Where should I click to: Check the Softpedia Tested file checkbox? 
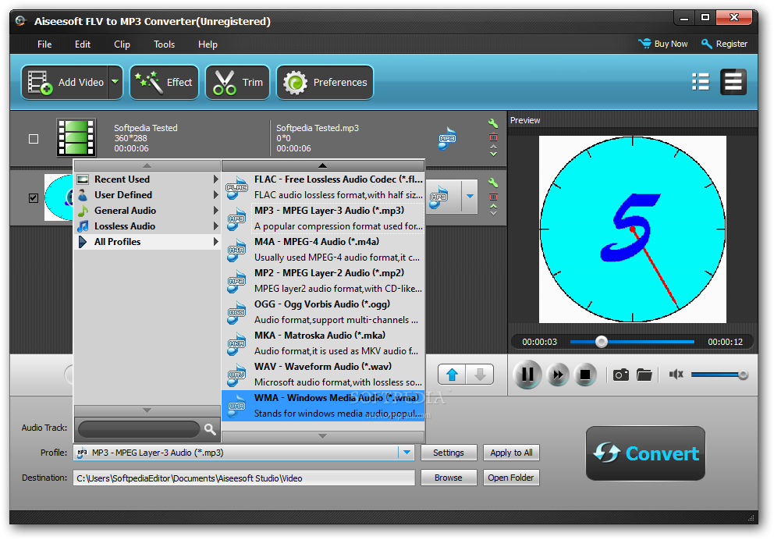[34, 139]
